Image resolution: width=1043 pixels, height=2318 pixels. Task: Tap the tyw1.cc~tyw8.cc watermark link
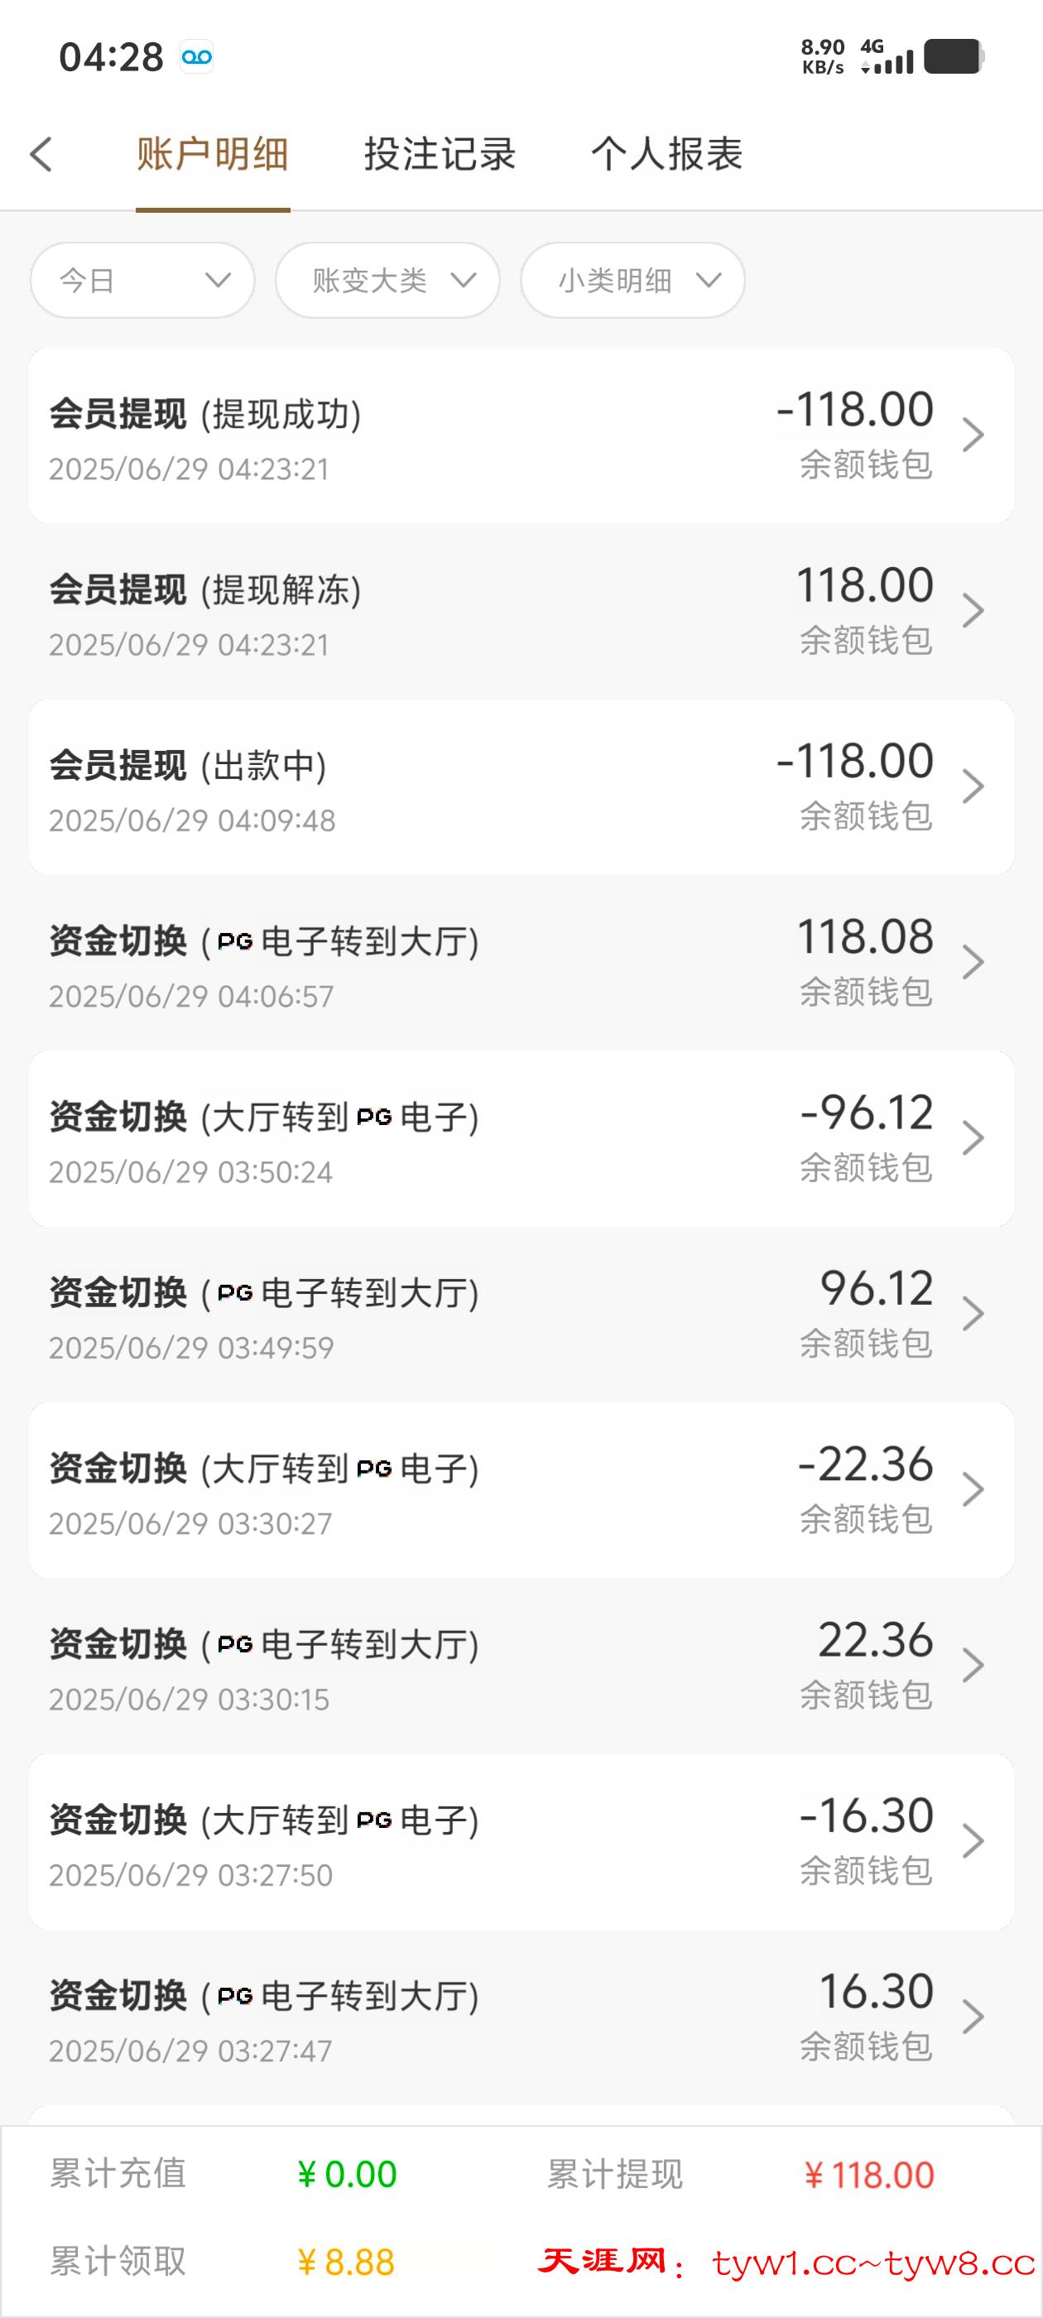[x=873, y=2263]
